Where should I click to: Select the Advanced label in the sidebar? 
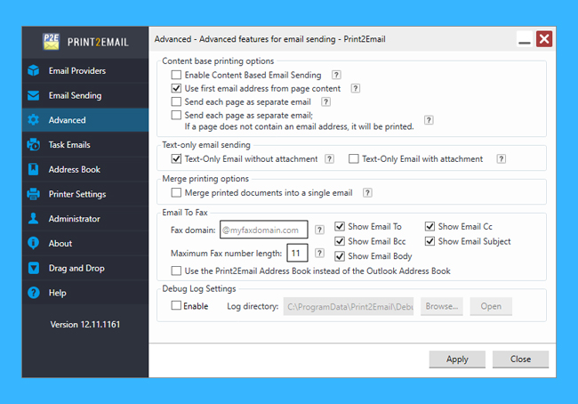[x=67, y=120]
